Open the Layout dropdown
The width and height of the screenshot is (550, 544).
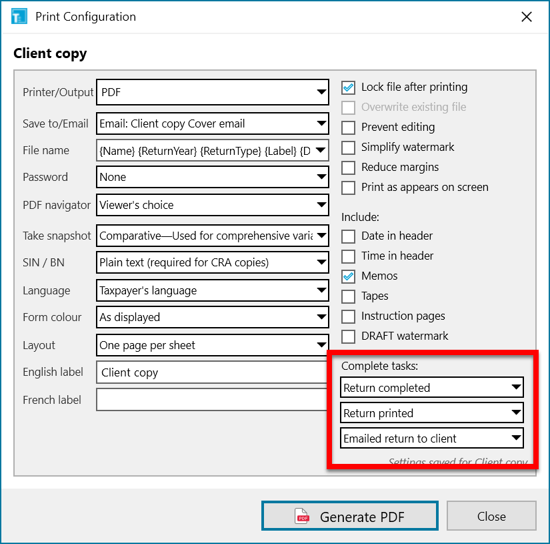[213, 345]
